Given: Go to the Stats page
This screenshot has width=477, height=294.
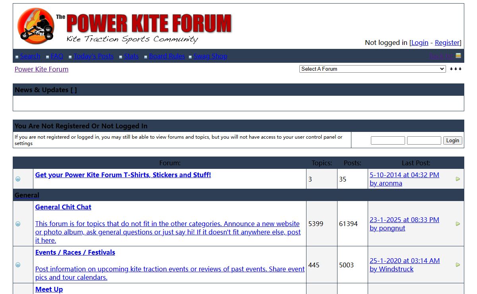Looking at the screenshot, I should (x=131, y=56).
